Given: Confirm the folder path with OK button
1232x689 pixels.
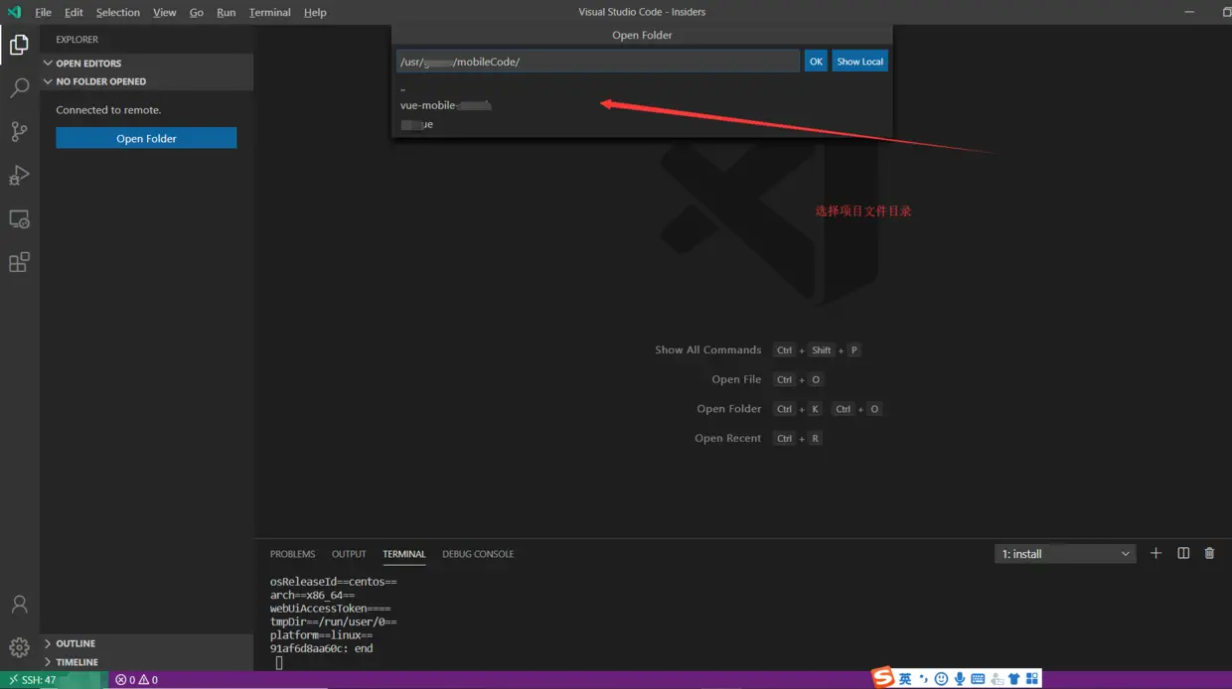Looking at the screenshot, I should point(816,62).
